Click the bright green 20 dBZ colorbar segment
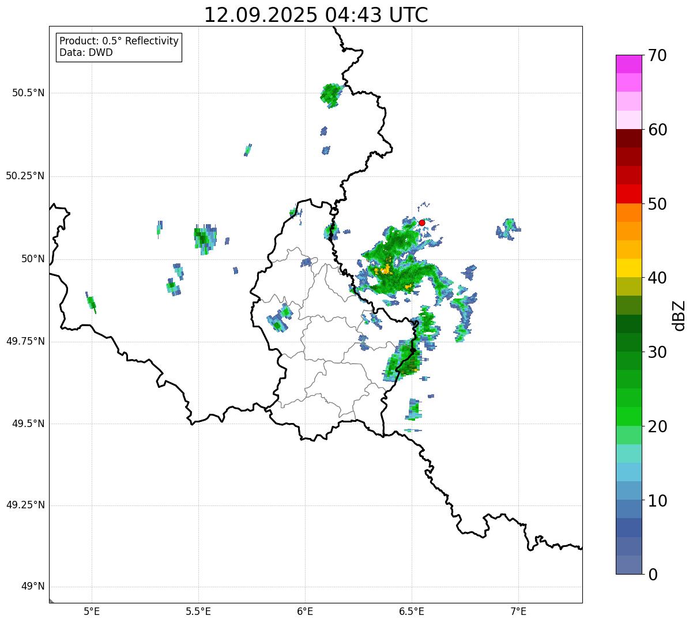Viewport: 693px width, 623px height. (628, 417)
